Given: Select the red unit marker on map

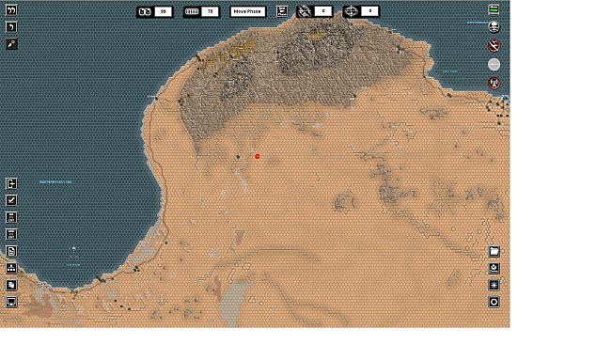Looking at the screenshot, I should [258, 156].
